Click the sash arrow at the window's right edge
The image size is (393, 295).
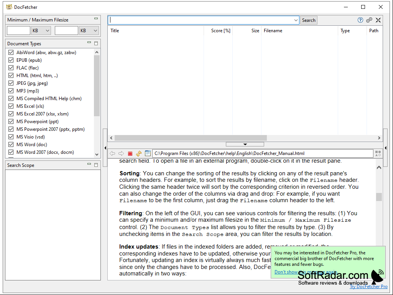[x=386, y=148]
